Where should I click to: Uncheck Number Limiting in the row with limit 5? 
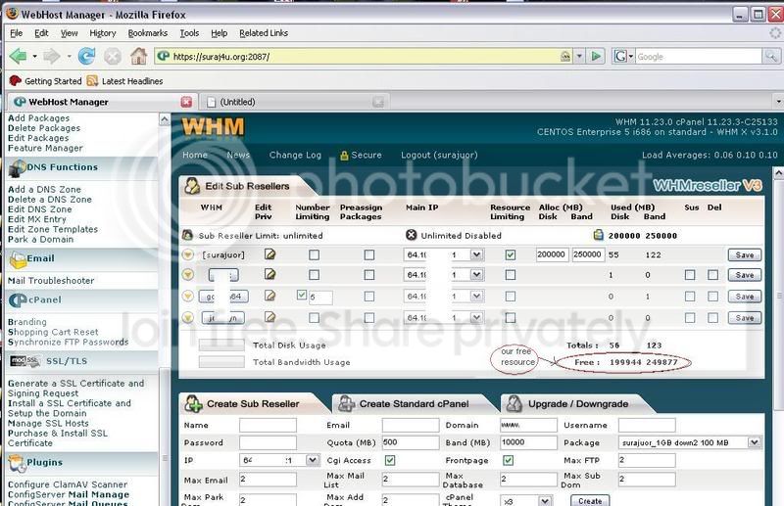pyautogui.click(x=302, y=295)
